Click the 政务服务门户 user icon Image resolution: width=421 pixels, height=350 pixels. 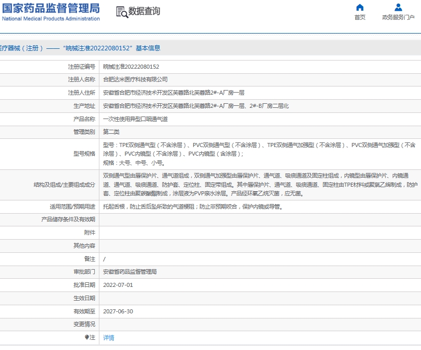pos(398,7)
